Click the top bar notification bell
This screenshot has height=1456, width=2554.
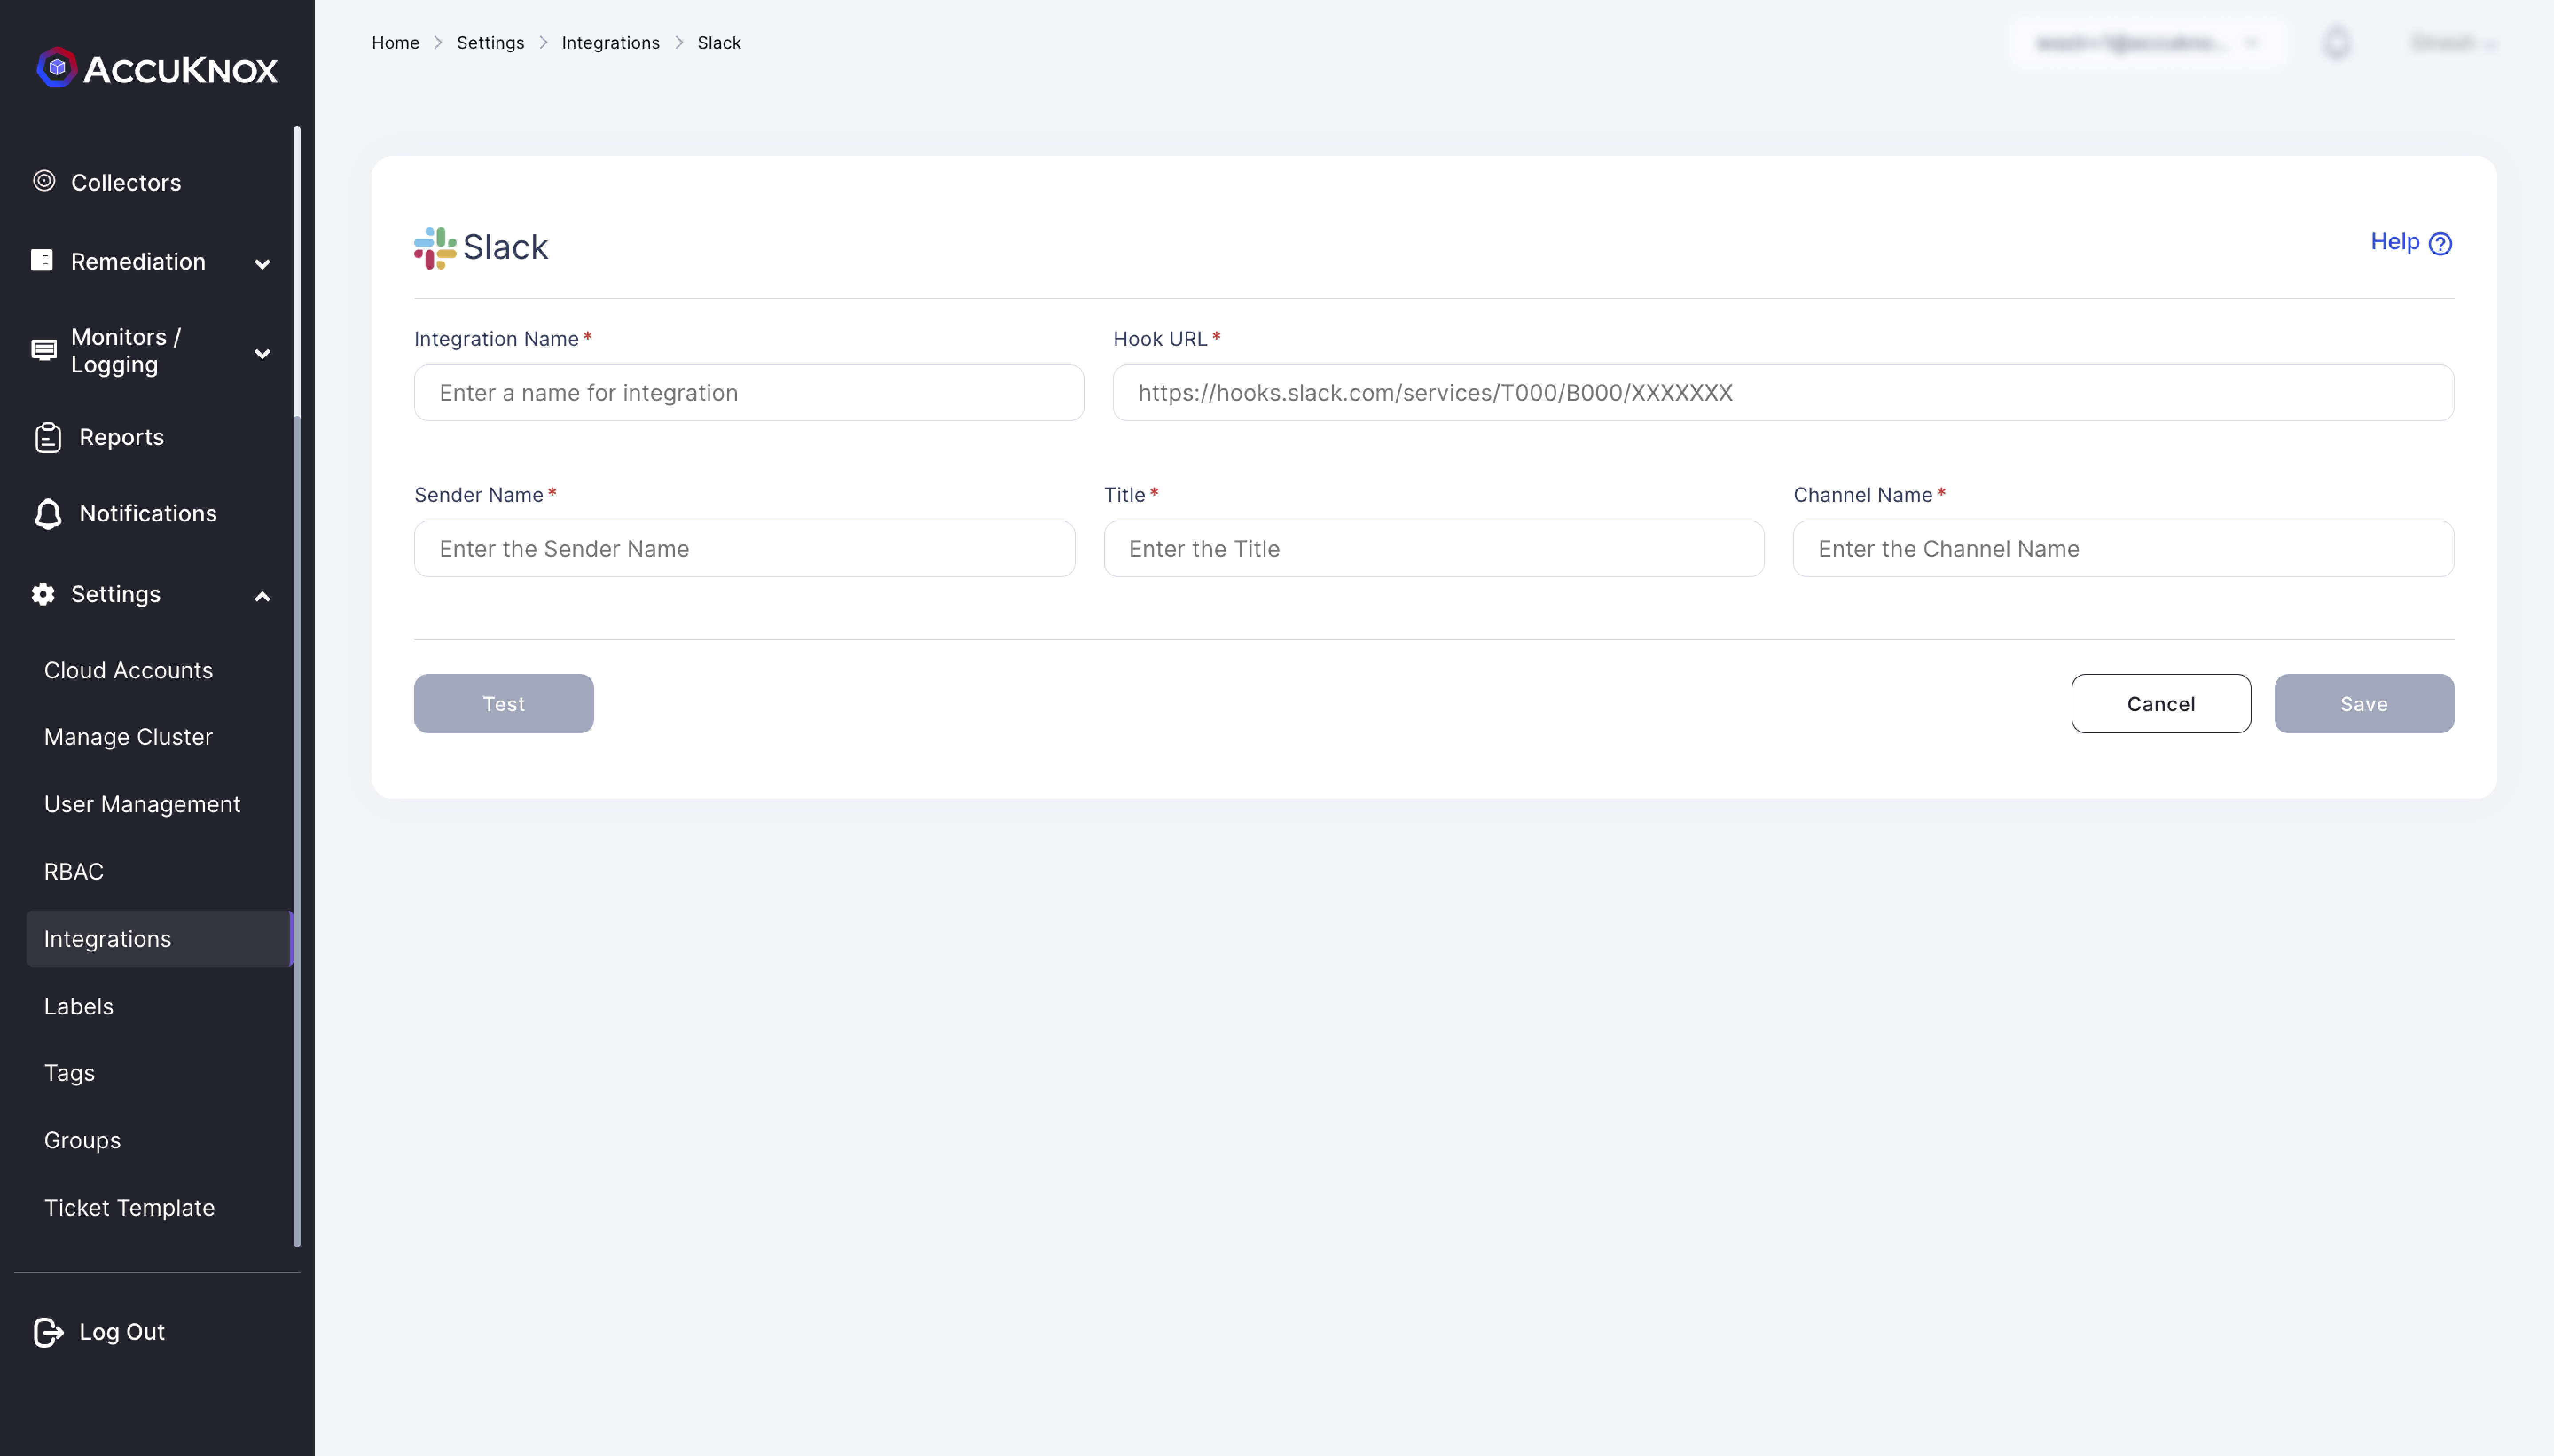coord(2337,43)
